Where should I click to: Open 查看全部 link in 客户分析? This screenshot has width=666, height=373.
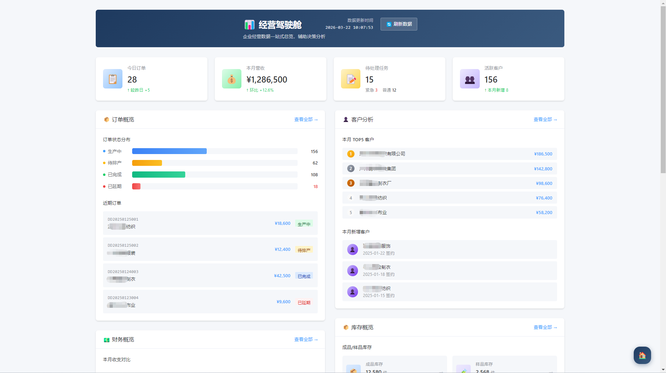tap(545, 120)
